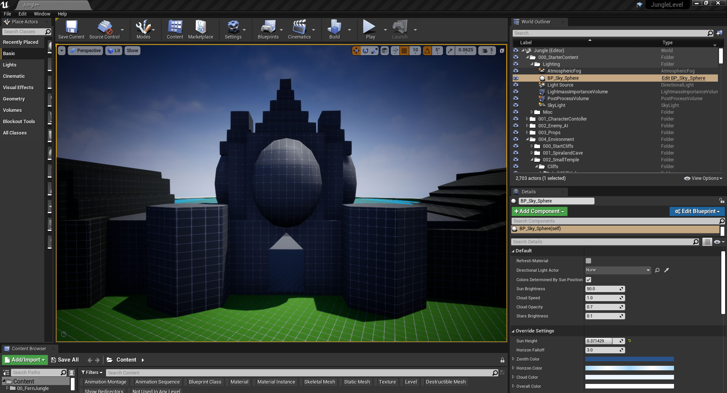
Task: Select the Geometry category in Place Actors
Action: coord(14,99)
